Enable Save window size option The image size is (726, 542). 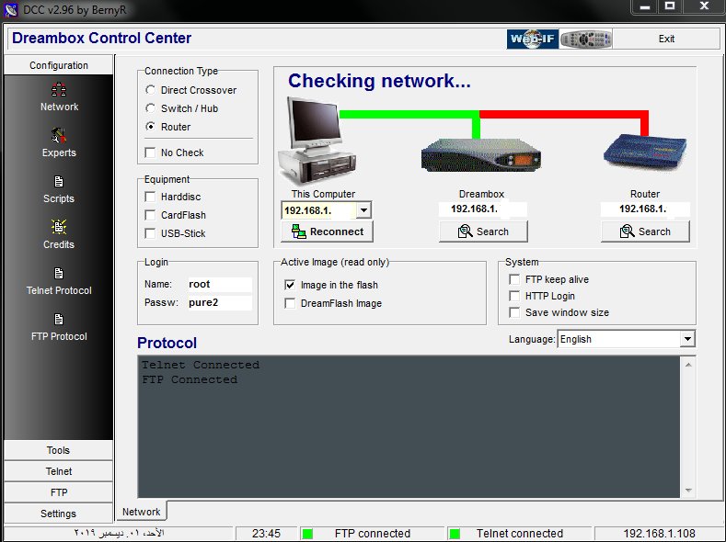point(514,313)
